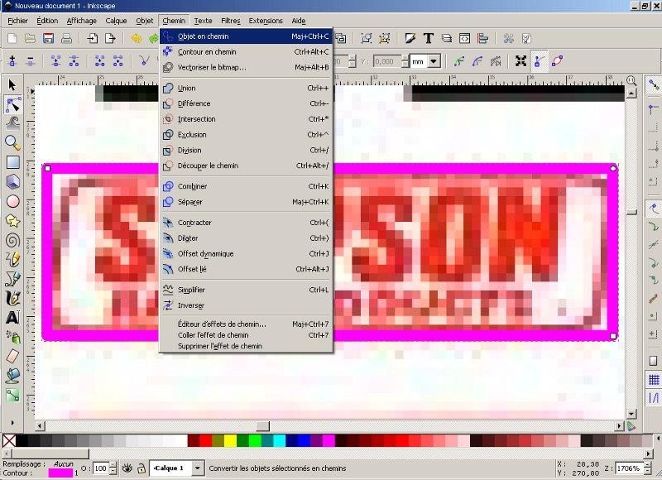The width and height of the screenshot is (662, 480).
Task: Click the Open folder icon
Action: [31, 38]
